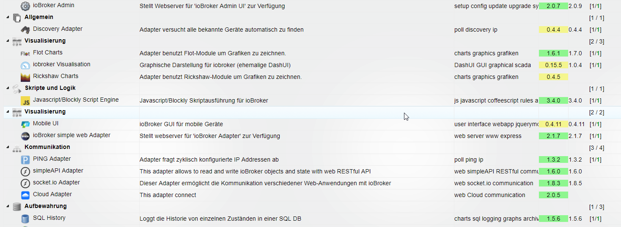Select ioBroker simple web Adapter name
This screenshot has height=227, width=621.
(71, 135)
